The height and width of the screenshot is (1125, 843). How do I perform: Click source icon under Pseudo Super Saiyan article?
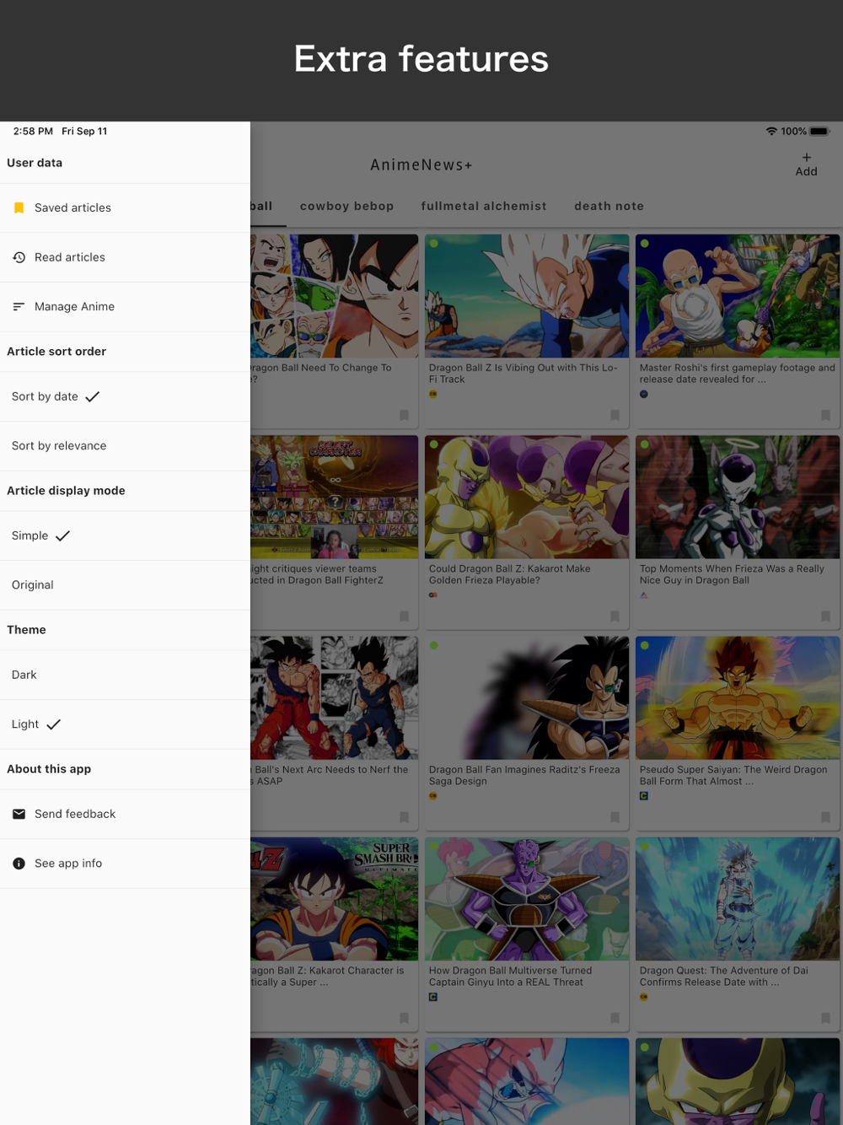[x=644, y=795]
